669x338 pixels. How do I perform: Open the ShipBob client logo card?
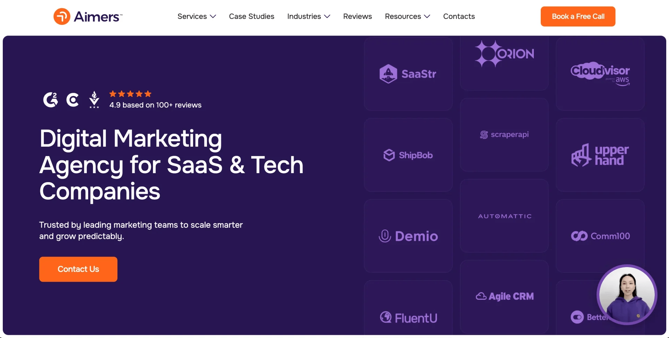pos(408,155)
